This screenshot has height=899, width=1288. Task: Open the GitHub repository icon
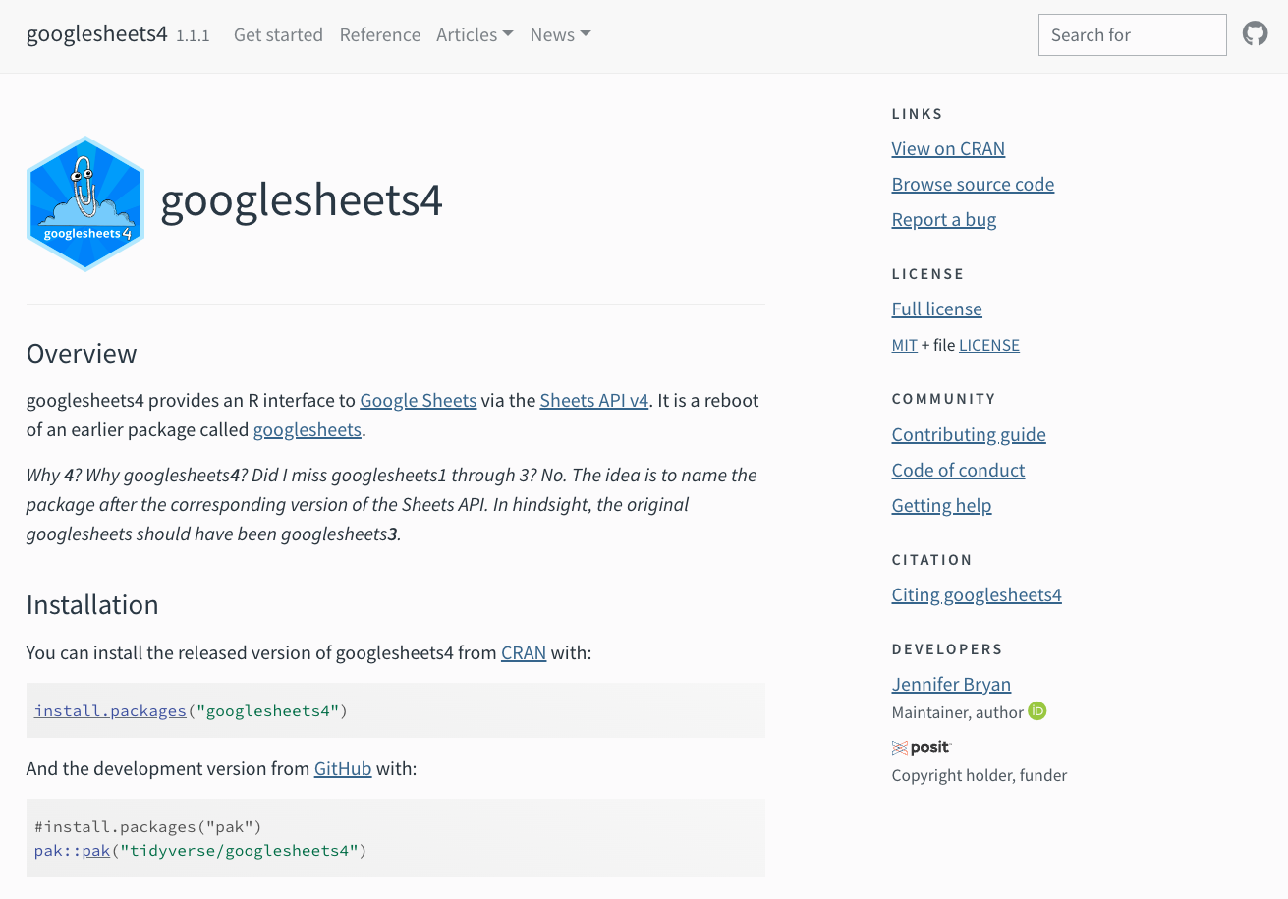coord(1255,34)
